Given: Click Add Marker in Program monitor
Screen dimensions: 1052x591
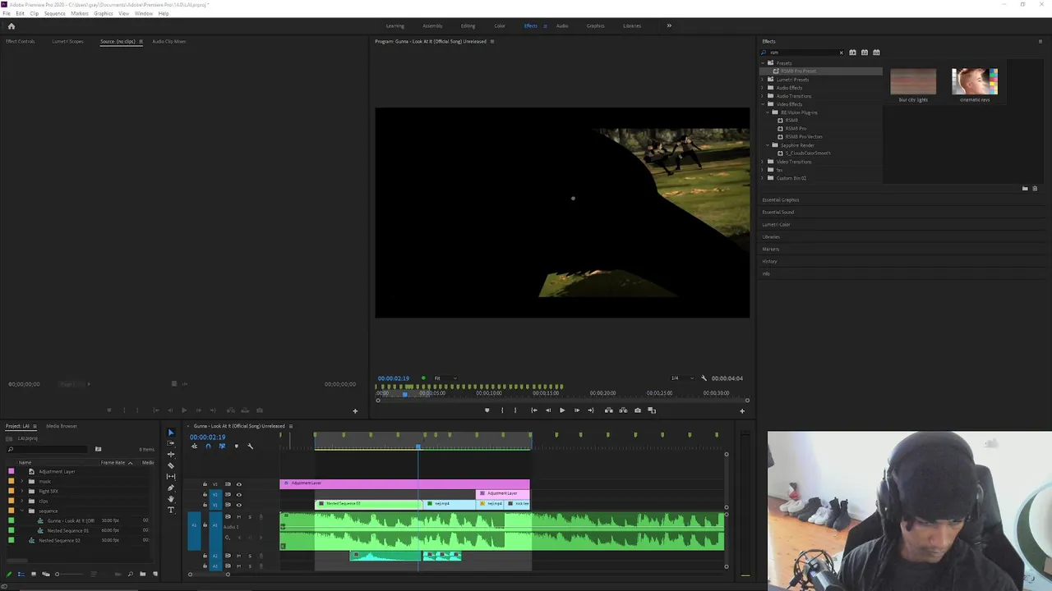Looking at the screenshot, I should [x=487, y=410].
